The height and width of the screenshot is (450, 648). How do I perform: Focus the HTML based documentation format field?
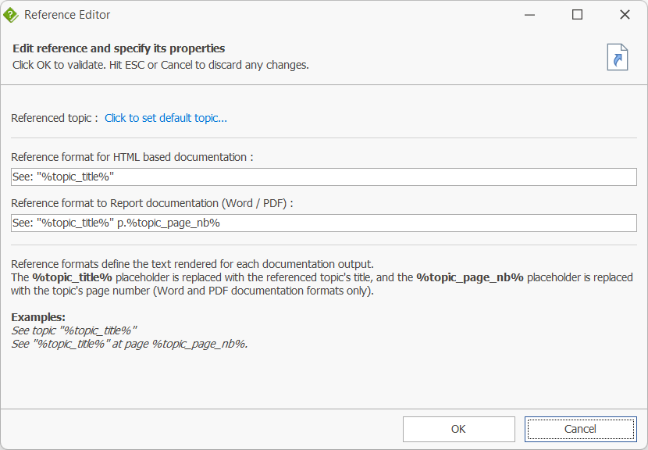324,177
